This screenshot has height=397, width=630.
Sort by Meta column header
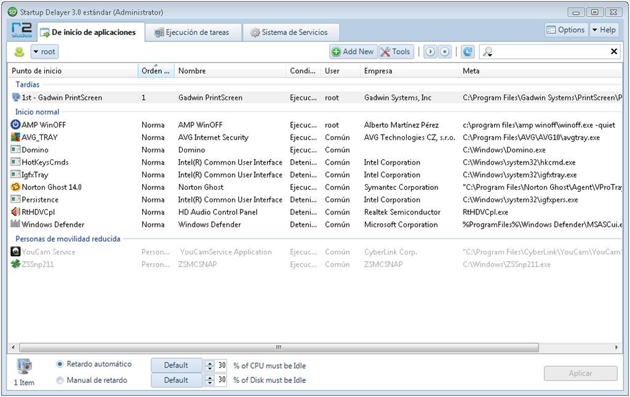540,71
